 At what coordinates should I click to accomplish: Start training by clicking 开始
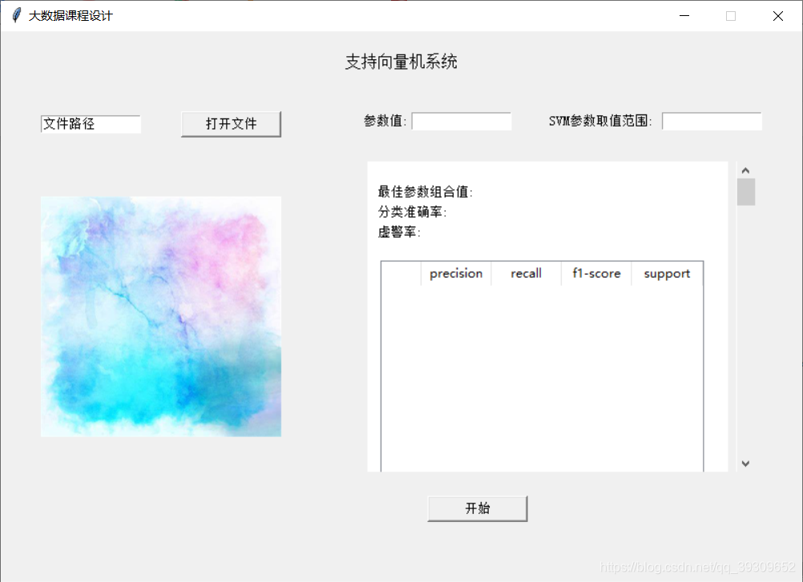(x=477, y=508)
